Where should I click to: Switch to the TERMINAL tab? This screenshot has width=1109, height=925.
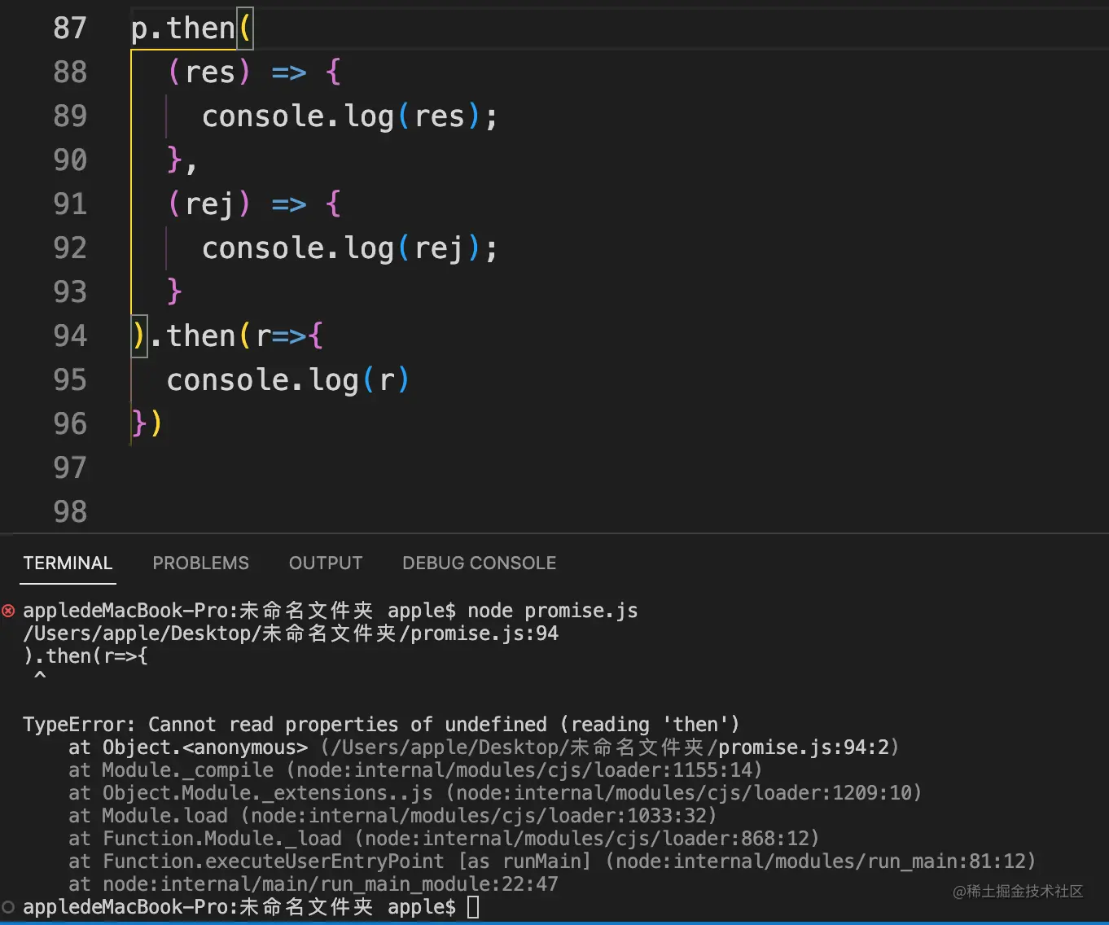point(68,563)
